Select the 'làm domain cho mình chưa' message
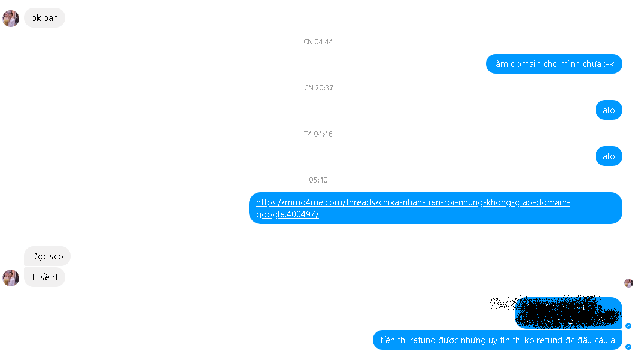Screen dimensions: 638x357 pyautogui.click(x=554, y=64)
